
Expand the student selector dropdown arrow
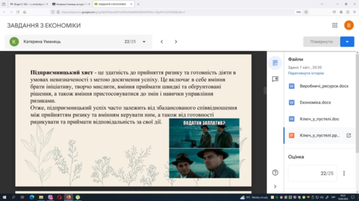click(x=144, y=41)
